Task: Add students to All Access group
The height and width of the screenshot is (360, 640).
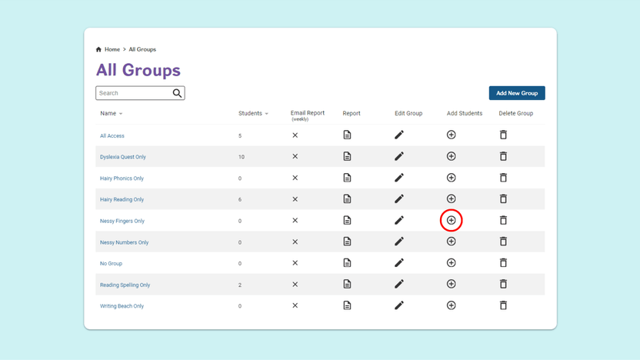Action: click(451, 135)
